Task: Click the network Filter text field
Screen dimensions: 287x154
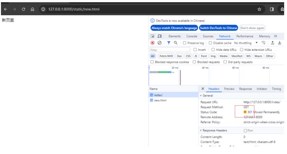Action: pos(170,49)
